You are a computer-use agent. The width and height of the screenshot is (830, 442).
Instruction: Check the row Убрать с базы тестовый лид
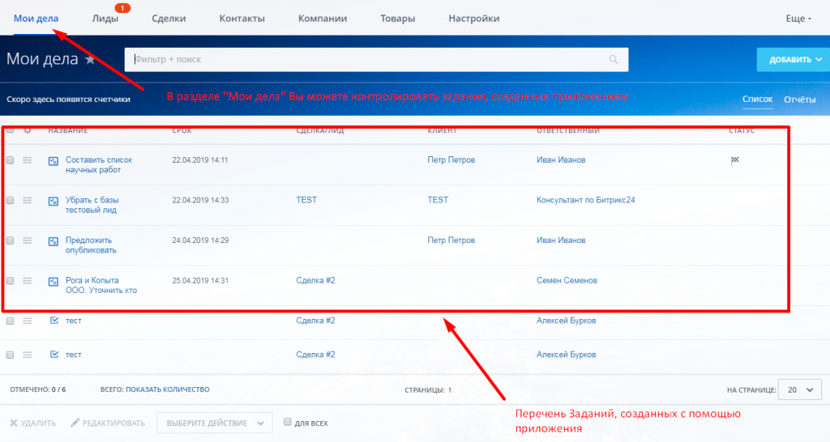tap(10, 200)
